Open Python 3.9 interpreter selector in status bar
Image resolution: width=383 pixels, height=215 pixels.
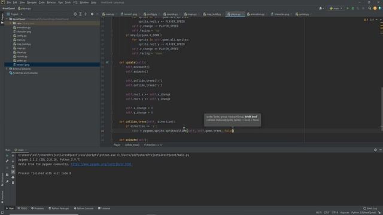(x=363, y=213)
